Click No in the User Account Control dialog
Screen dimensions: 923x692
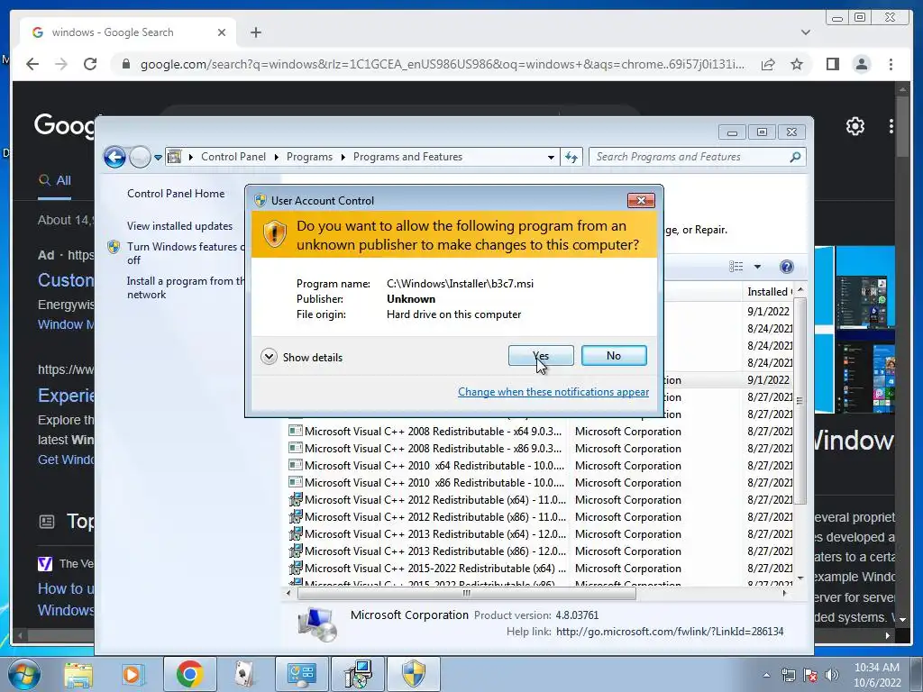pyautogui.click(x=614, y=355)
